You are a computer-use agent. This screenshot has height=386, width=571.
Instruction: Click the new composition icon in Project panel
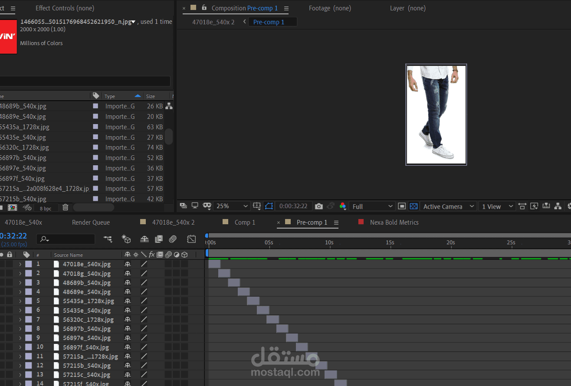[x=12, y=208]
